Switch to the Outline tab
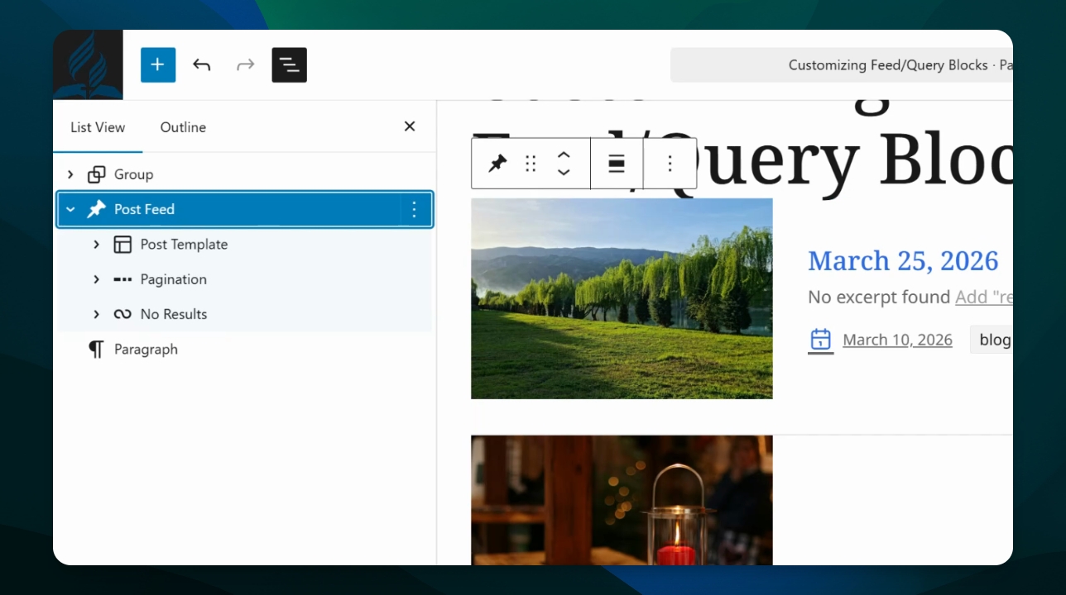 [183, 127]
